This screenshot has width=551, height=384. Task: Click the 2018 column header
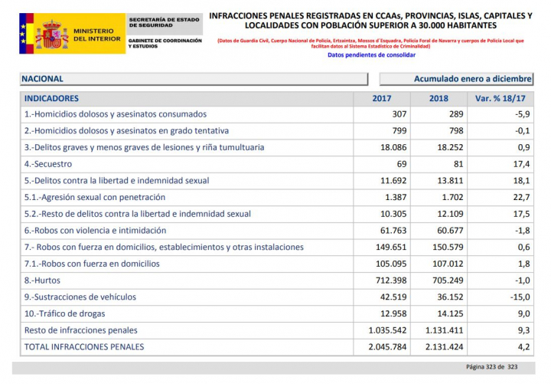(438, 99)
